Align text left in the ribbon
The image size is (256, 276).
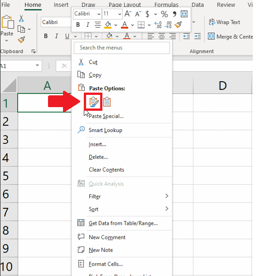click(x=150, y=36)
